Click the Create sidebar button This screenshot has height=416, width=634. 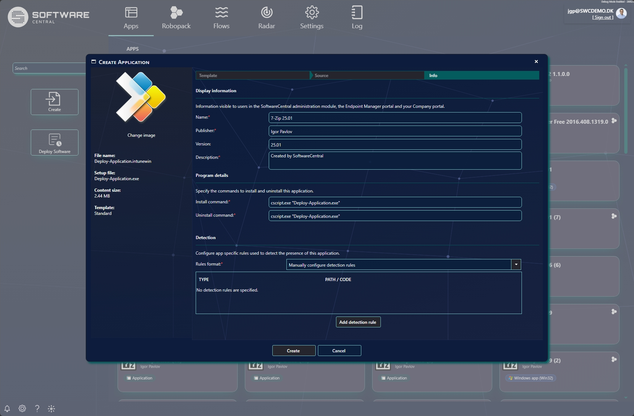pyautogui.click(x=55, y=102)
